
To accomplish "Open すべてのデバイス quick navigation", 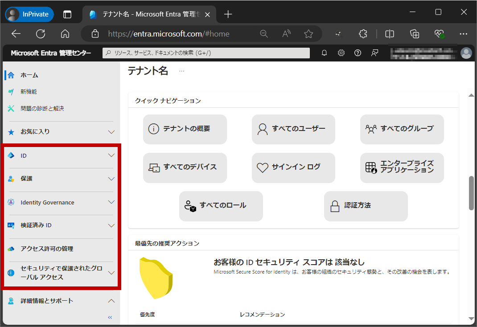I will click(x=185, y=168).
